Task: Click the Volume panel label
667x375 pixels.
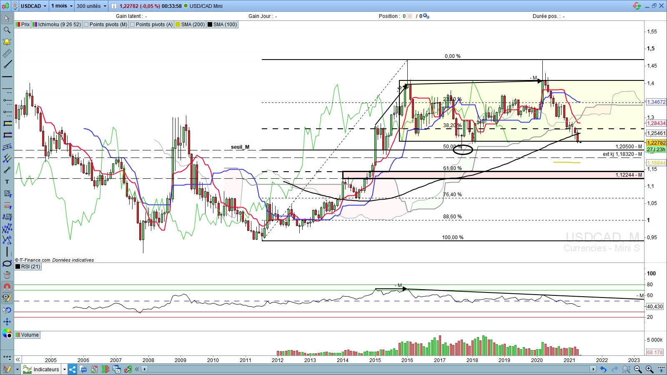Action: coord(30,335)
